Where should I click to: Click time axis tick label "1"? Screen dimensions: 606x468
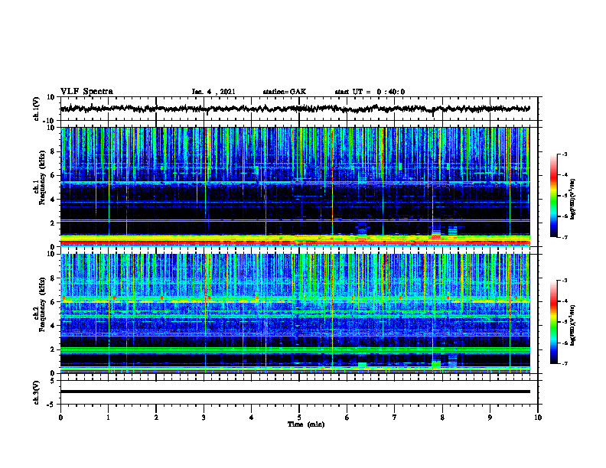tap(108, 418)
